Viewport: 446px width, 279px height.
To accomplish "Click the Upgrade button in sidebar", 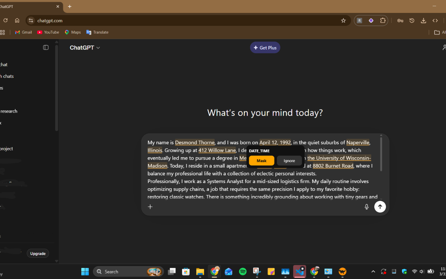I will pyautogui.click(x=38, y=254).
